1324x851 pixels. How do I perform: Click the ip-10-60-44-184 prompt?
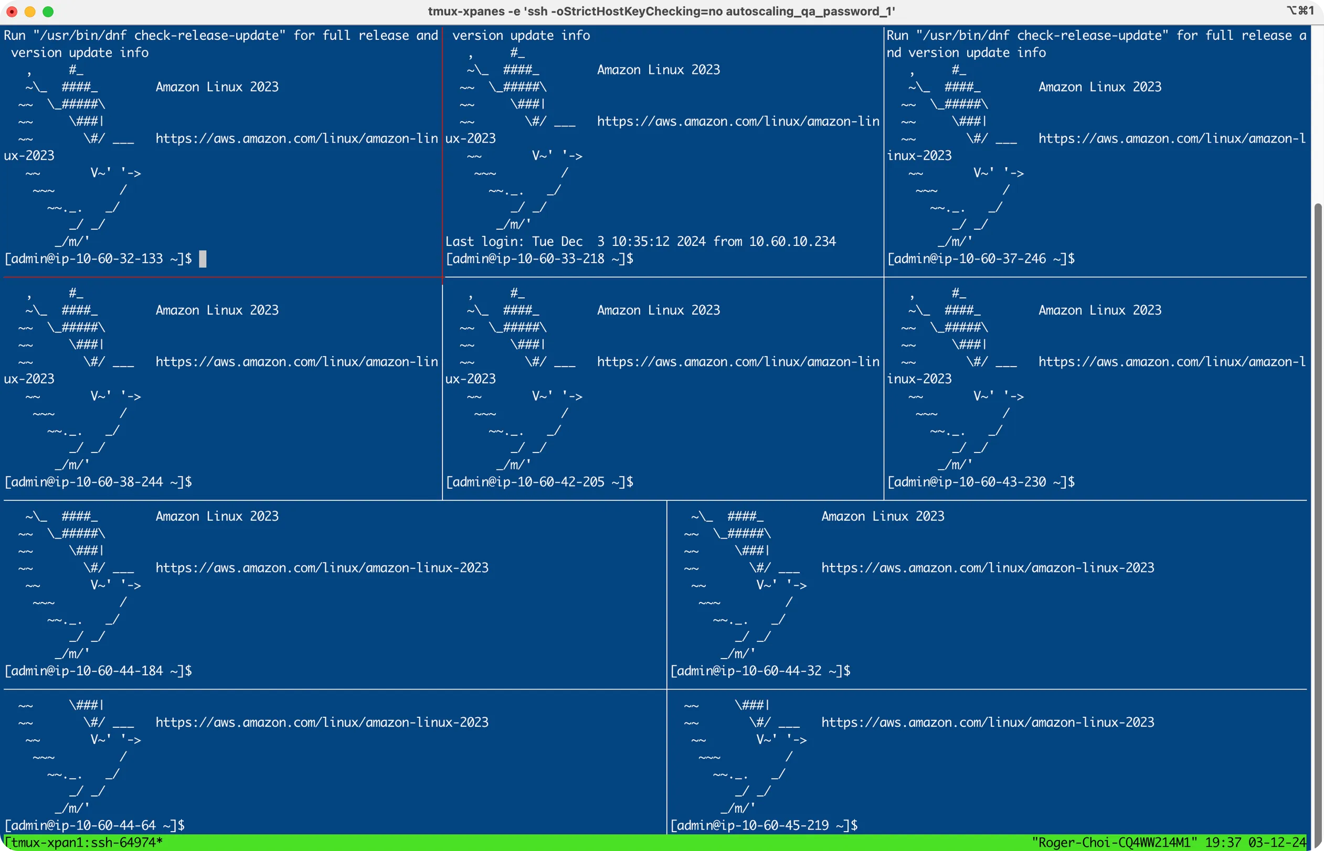[99, 671]
